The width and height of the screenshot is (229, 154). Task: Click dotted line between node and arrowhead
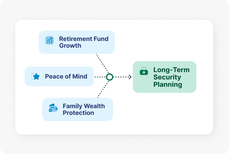pos(121,77)
